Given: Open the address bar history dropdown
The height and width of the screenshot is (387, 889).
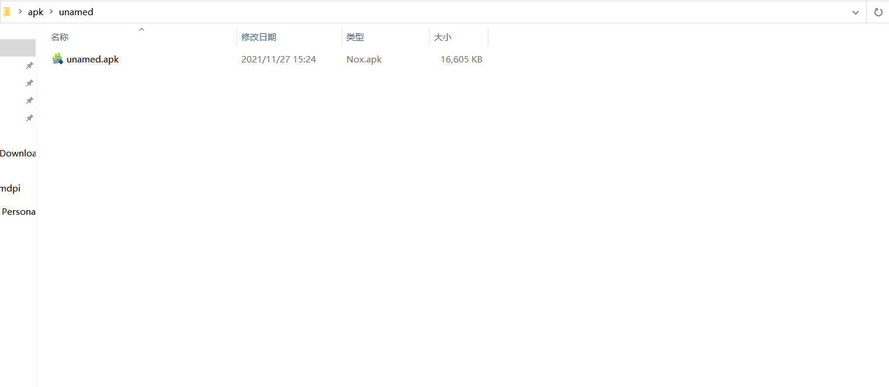Looking at the screenshot, I should (x=855, y=12).
